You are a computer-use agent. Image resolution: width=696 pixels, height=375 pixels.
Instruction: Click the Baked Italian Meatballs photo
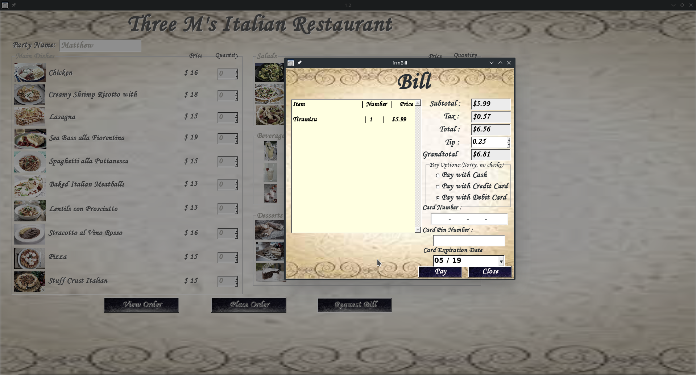click(29, 187)
